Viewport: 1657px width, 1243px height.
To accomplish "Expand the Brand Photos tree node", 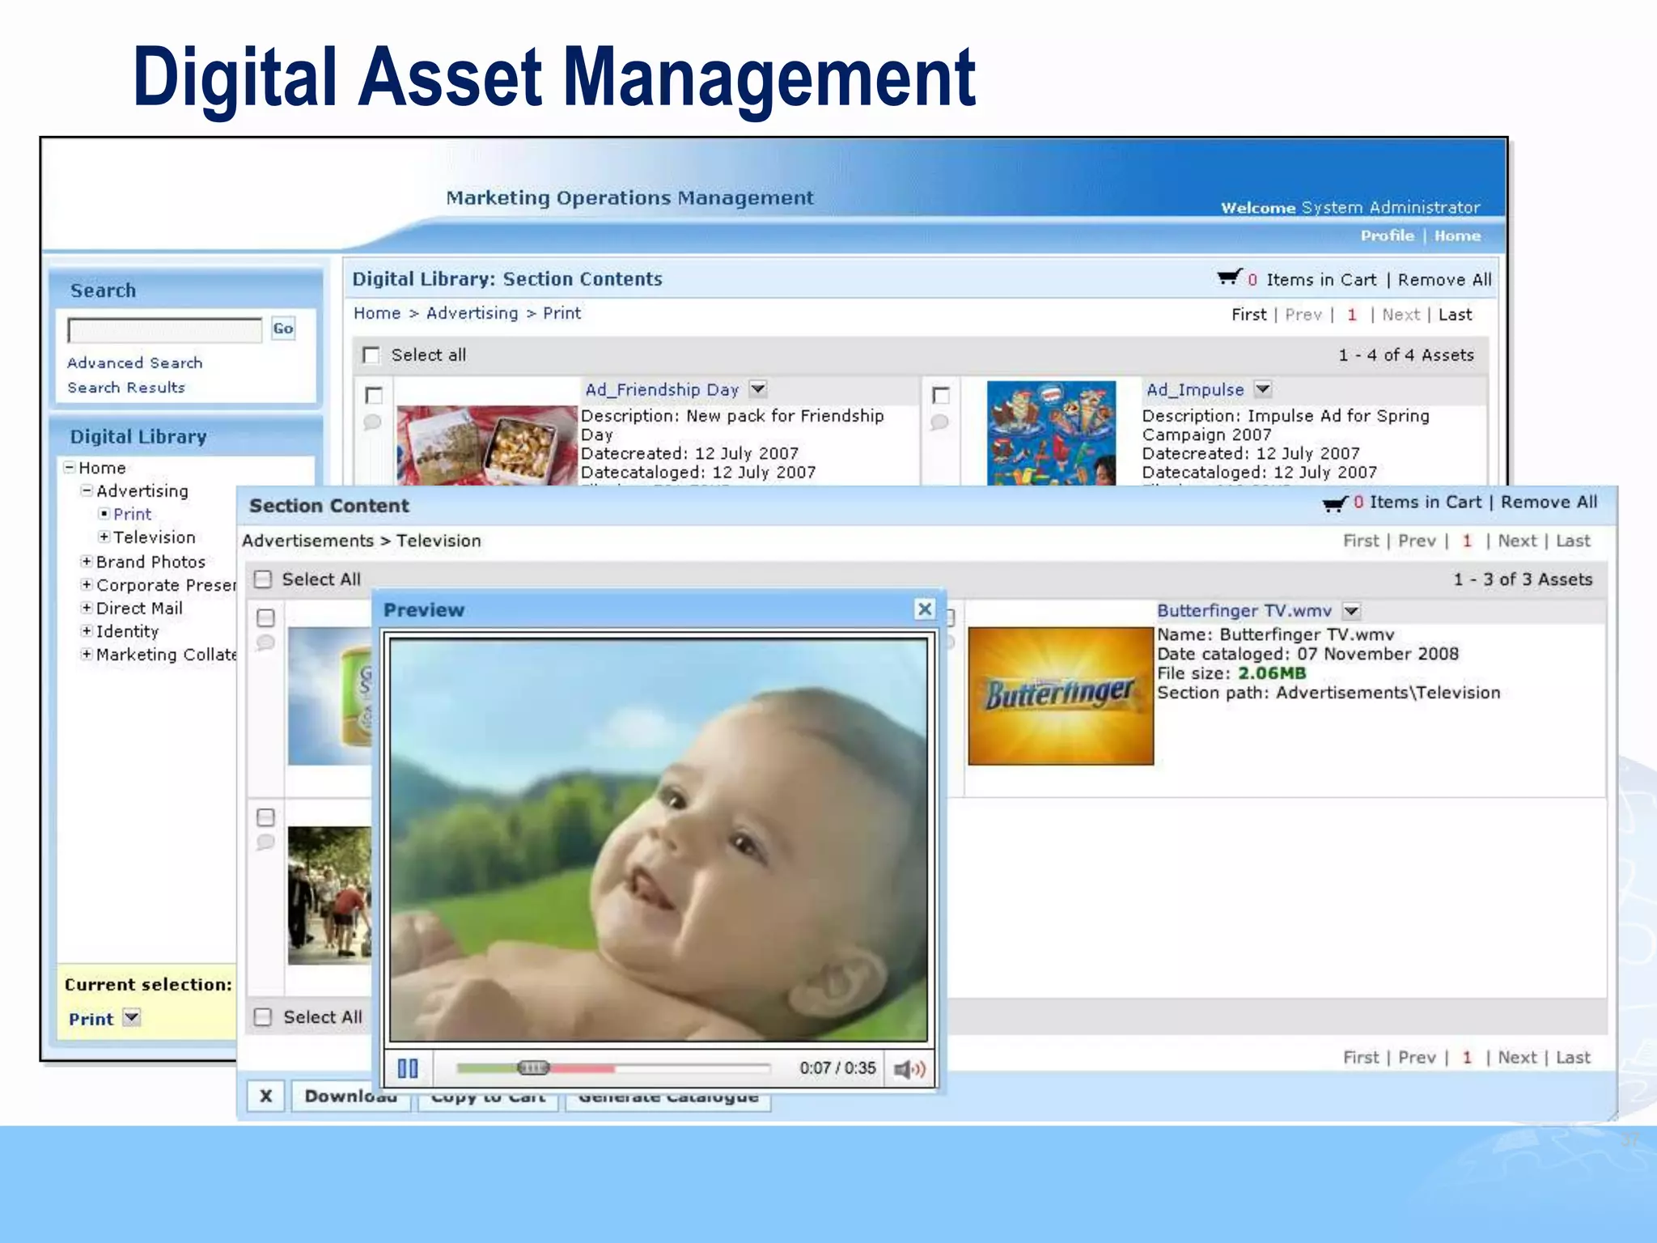I will 87,561.
